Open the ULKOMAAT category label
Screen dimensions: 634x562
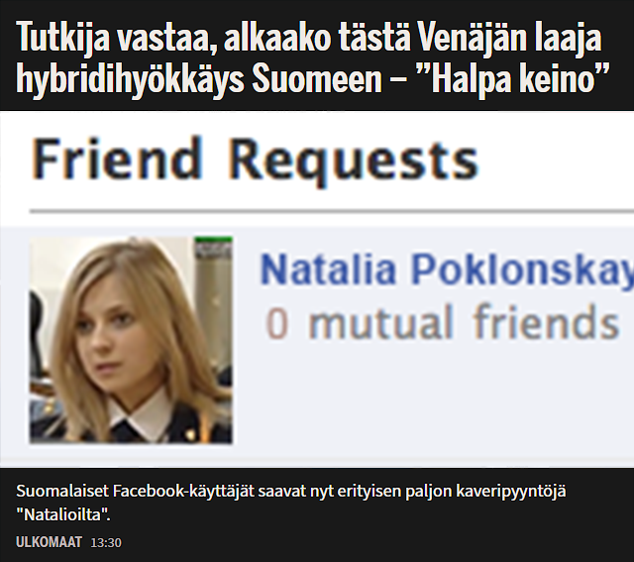point(49,542)
